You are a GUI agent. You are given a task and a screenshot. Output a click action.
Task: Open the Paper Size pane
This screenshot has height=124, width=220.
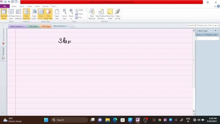[x=57, y=14]
